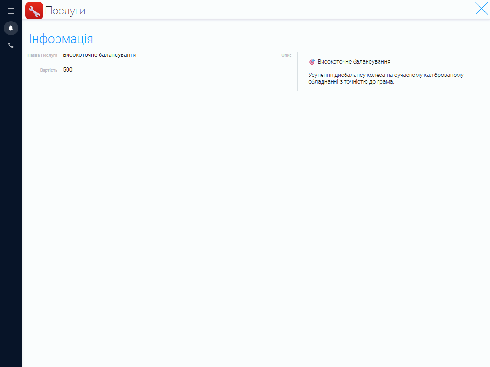
Task: Click the phone icon in the sidebar
Action: (x=11, y=45)
